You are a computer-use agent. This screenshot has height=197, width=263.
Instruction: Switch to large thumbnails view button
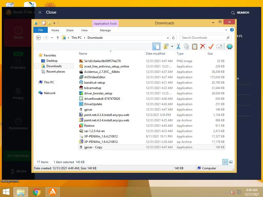pos(231,162)
